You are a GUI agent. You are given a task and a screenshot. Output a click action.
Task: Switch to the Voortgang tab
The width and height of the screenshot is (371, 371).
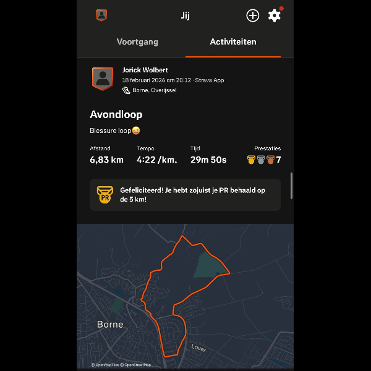click(137, 42)
